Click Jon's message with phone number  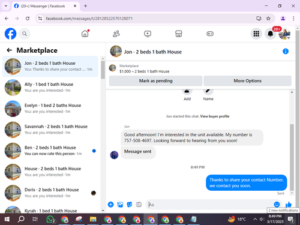click(x=192, y=137)
